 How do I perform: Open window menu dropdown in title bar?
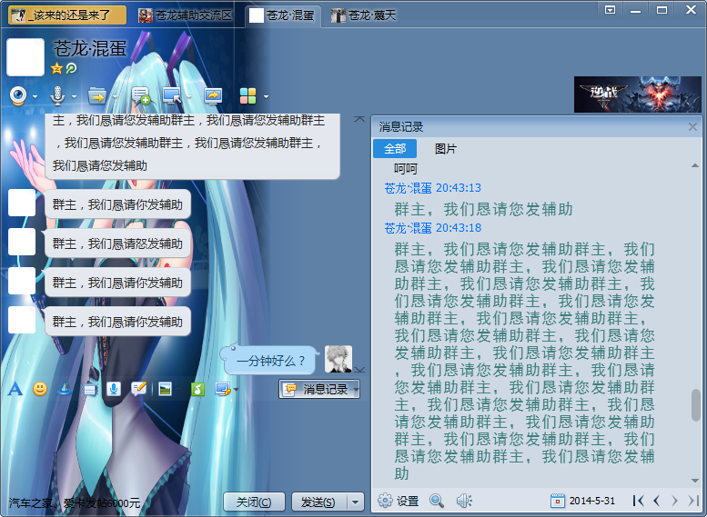tap(610, 10)
